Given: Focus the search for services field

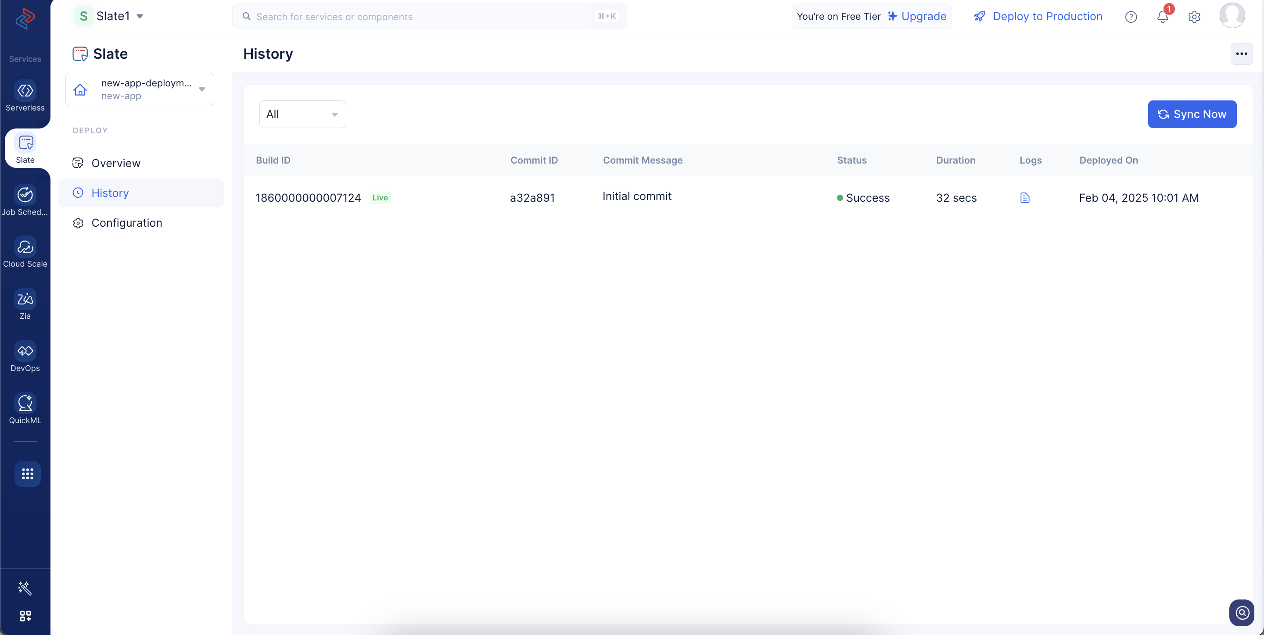Looking at the screenshot, I should (x=429, y=16).
